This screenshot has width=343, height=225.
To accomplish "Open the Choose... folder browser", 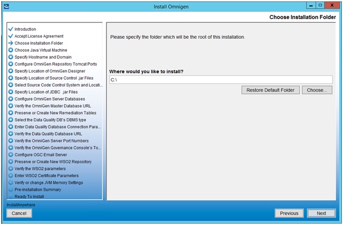I will pos(317,90).
